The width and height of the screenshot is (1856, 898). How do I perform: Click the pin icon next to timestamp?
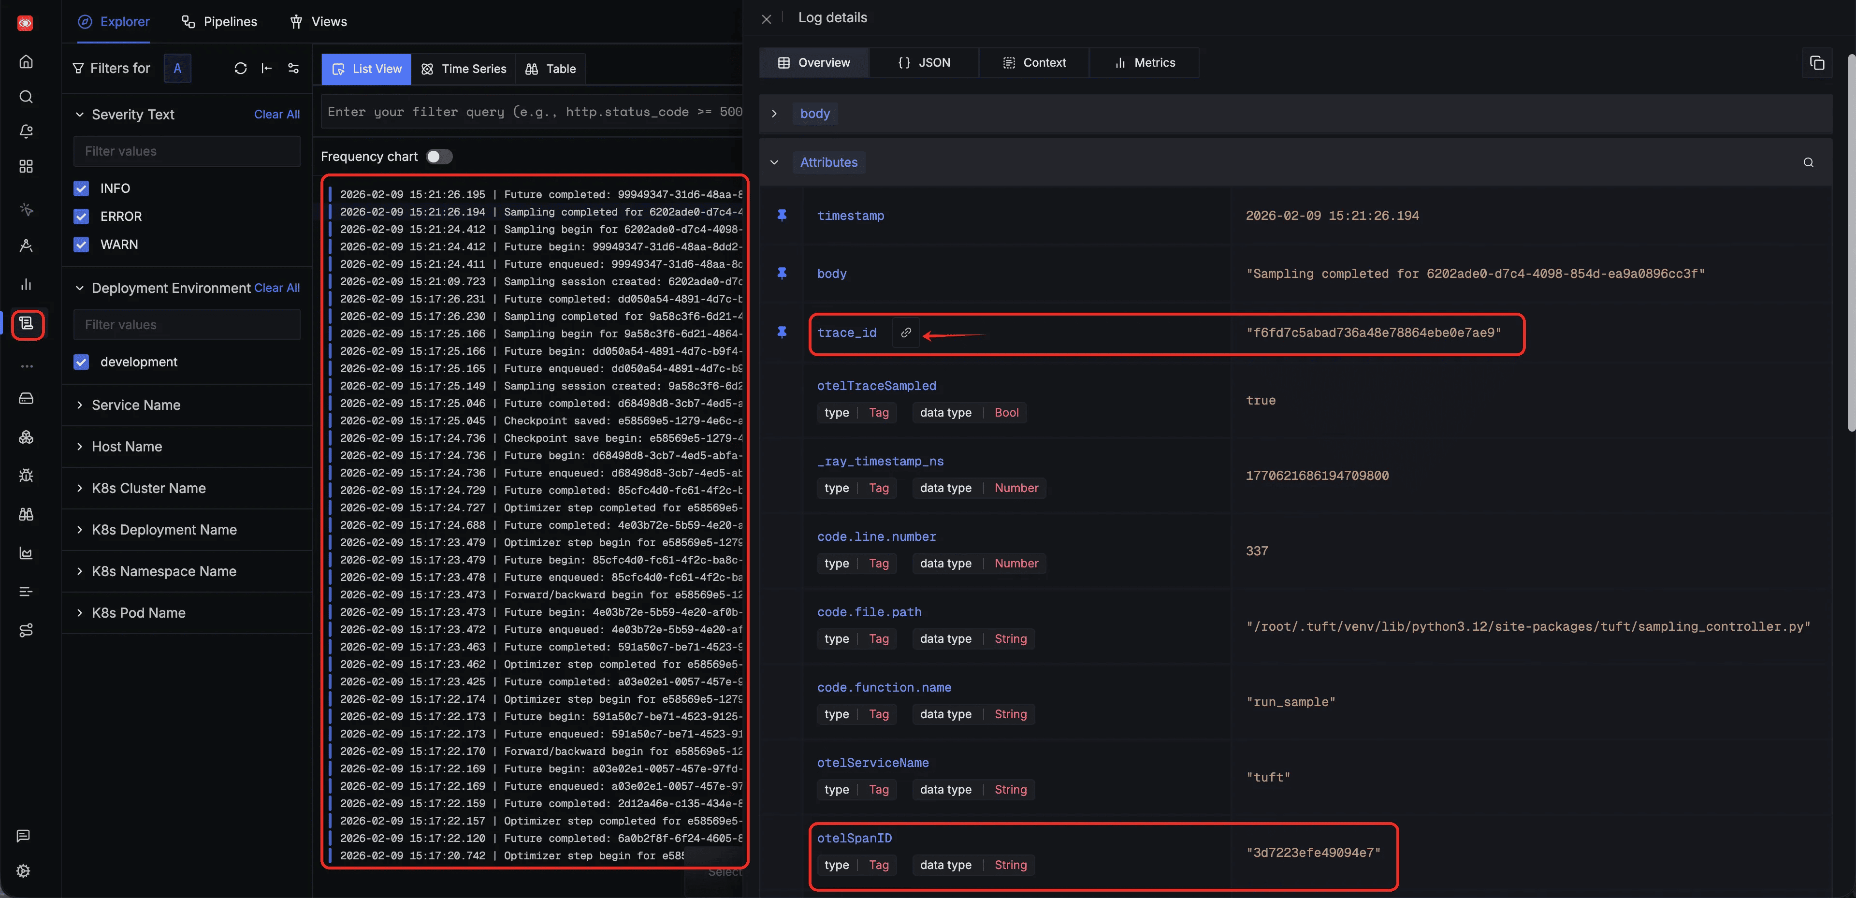pos(782,215)
